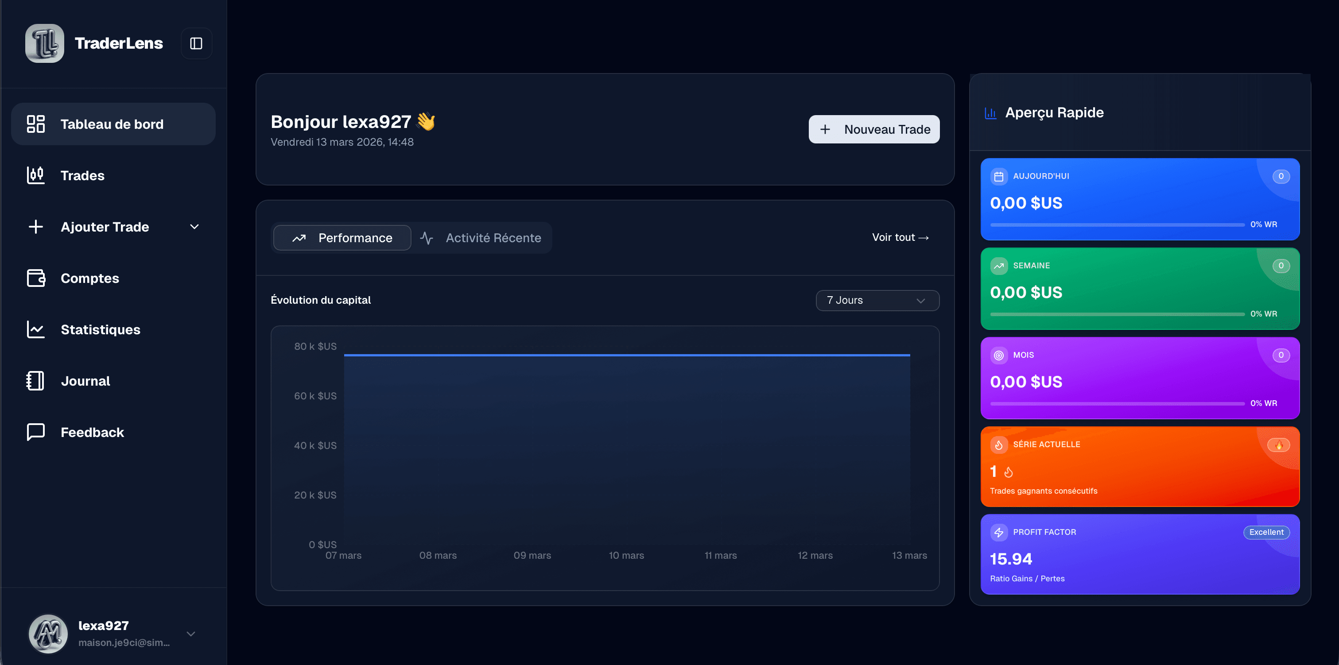
Task: Toggle the sidebar collapse control
Action: coord(197,43)
